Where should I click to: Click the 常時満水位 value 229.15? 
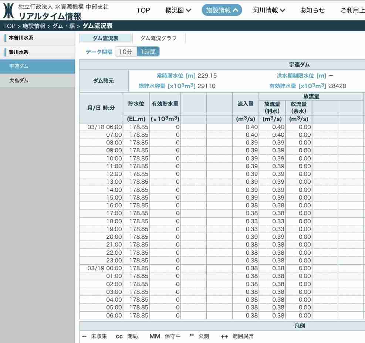pyautogui.click(x=207, y=76)
